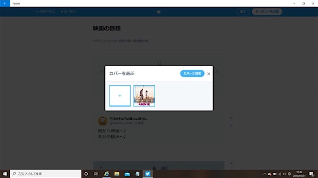Remove the tweet with its X icon
Screen dimensions: 318x178
point(231,125)
